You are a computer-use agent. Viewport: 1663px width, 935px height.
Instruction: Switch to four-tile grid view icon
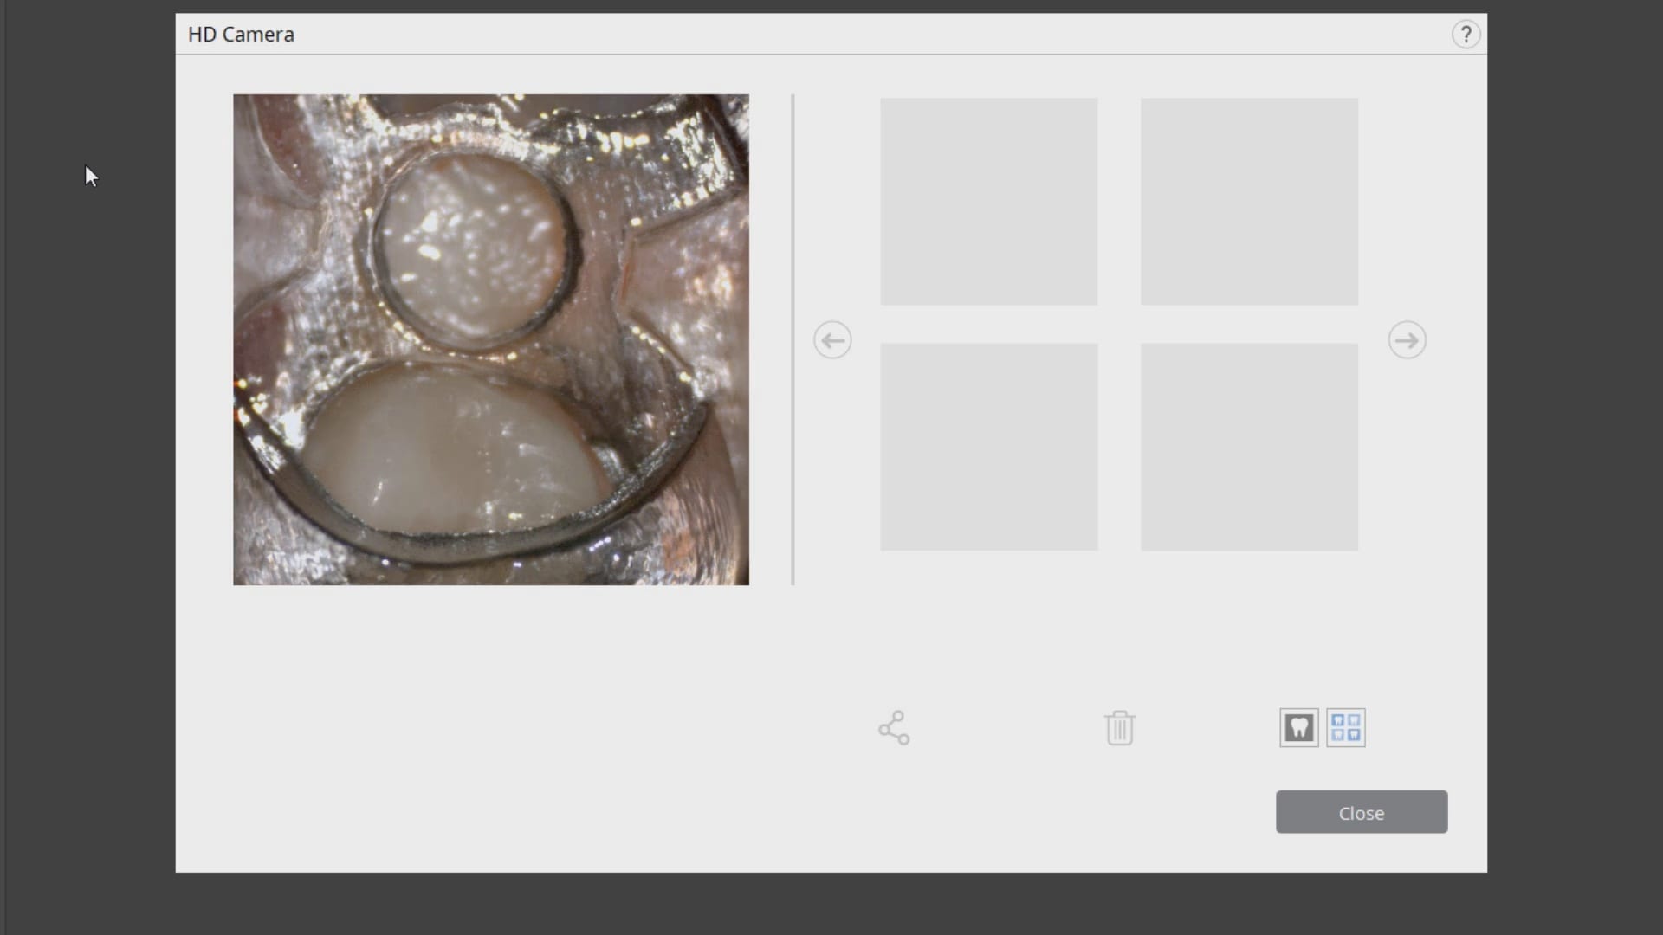(x=1346, y=728)
